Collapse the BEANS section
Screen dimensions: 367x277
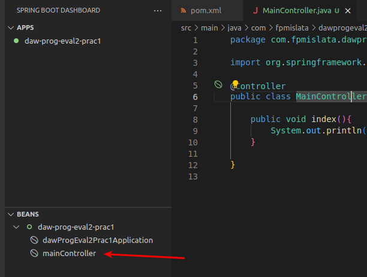coord(11,214)
